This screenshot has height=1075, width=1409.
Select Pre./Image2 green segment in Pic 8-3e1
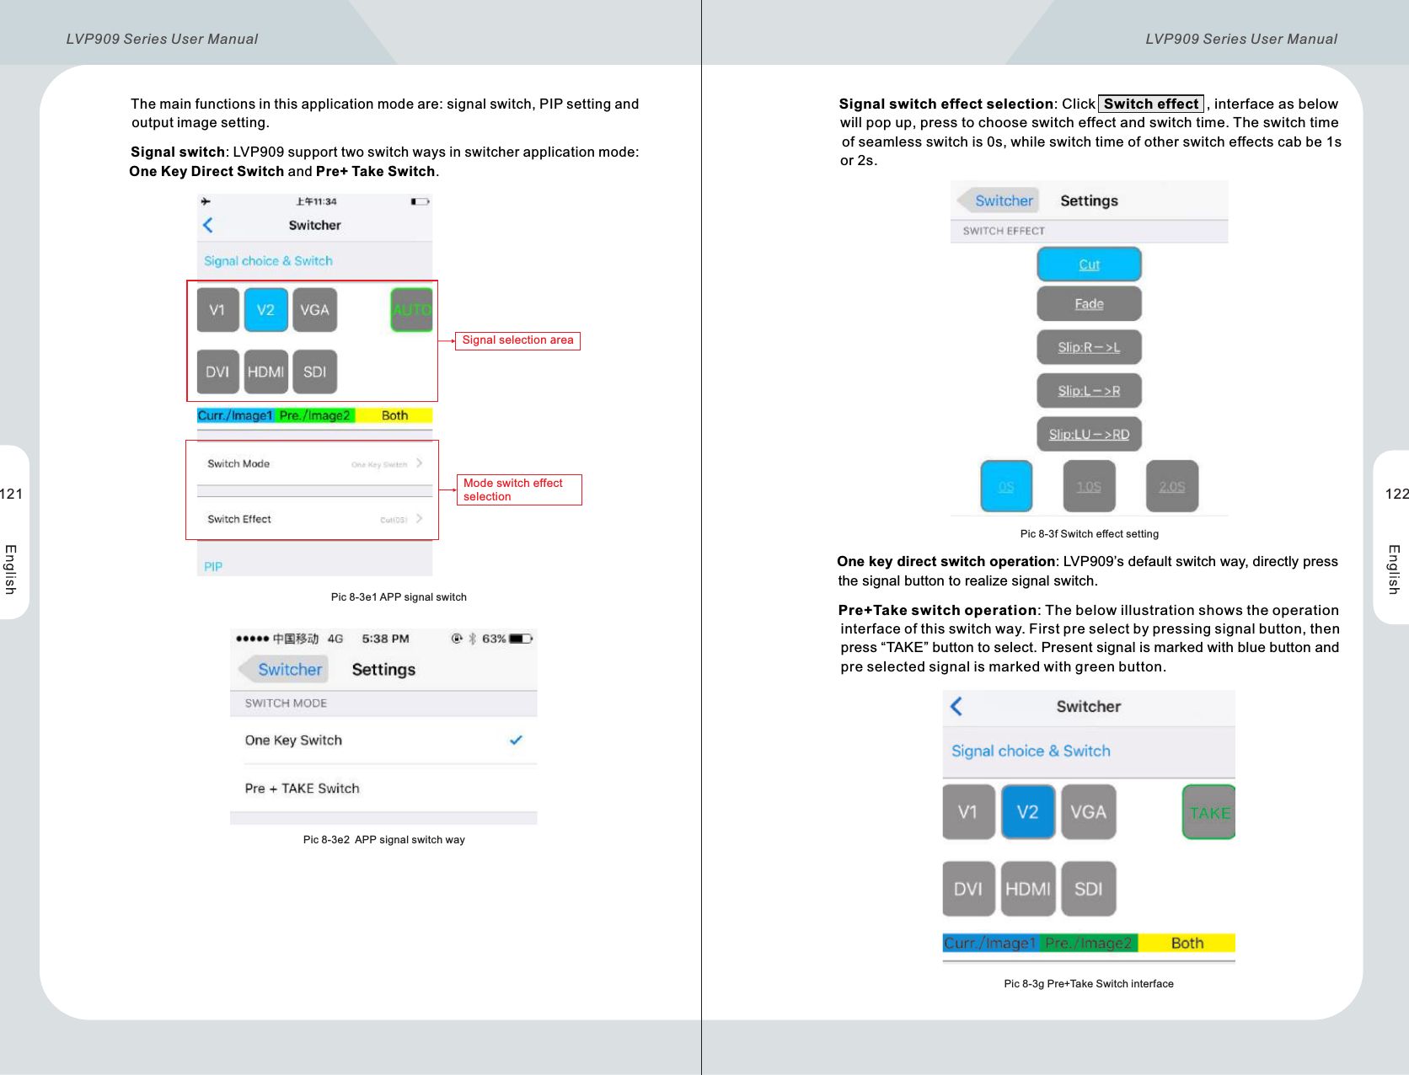[315, 415]
